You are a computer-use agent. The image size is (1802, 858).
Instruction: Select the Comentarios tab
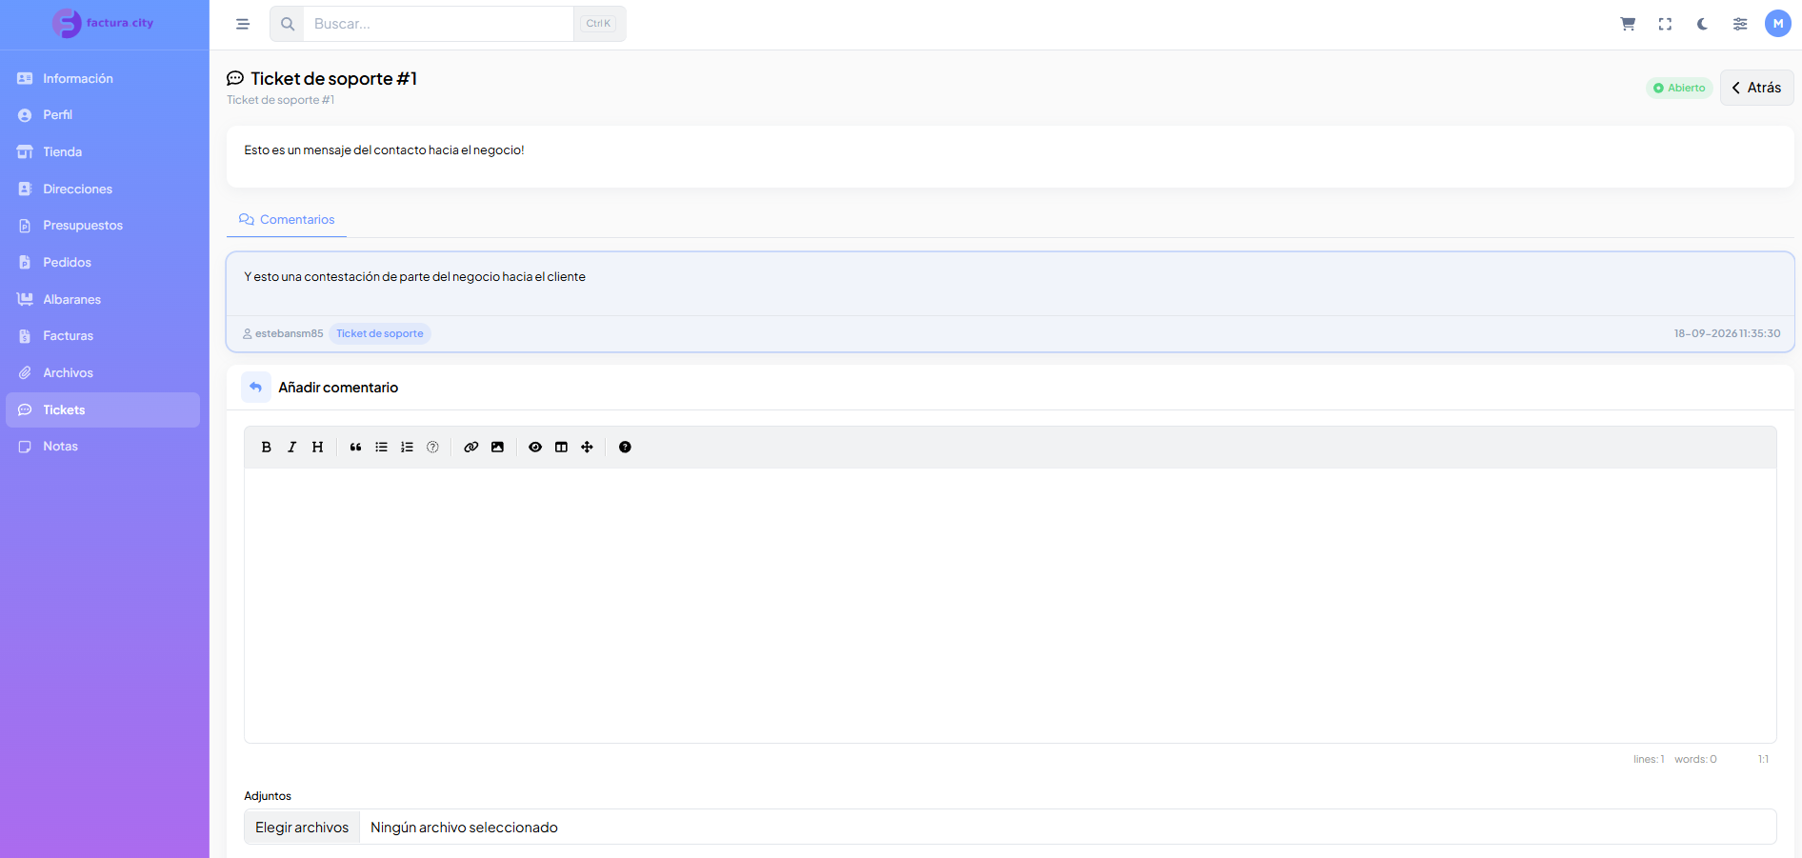tap(287, 219)
